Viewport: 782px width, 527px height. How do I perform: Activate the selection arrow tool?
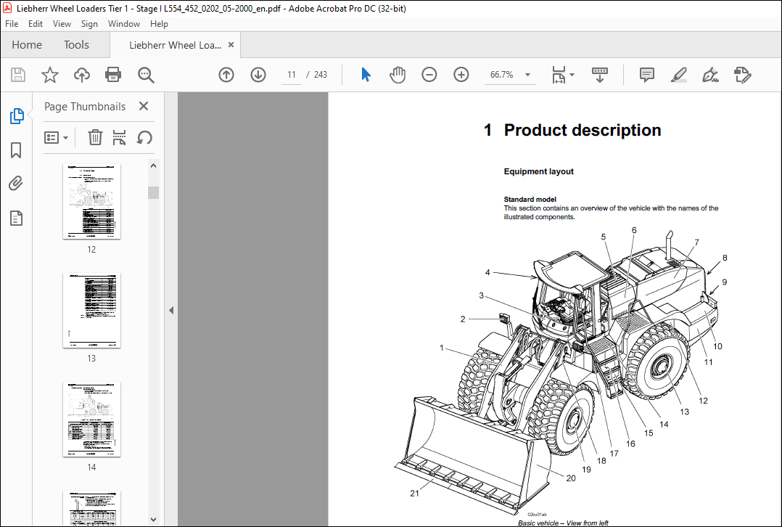tap(366, 75)
